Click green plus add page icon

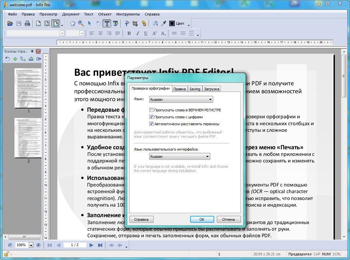(15, 59)
